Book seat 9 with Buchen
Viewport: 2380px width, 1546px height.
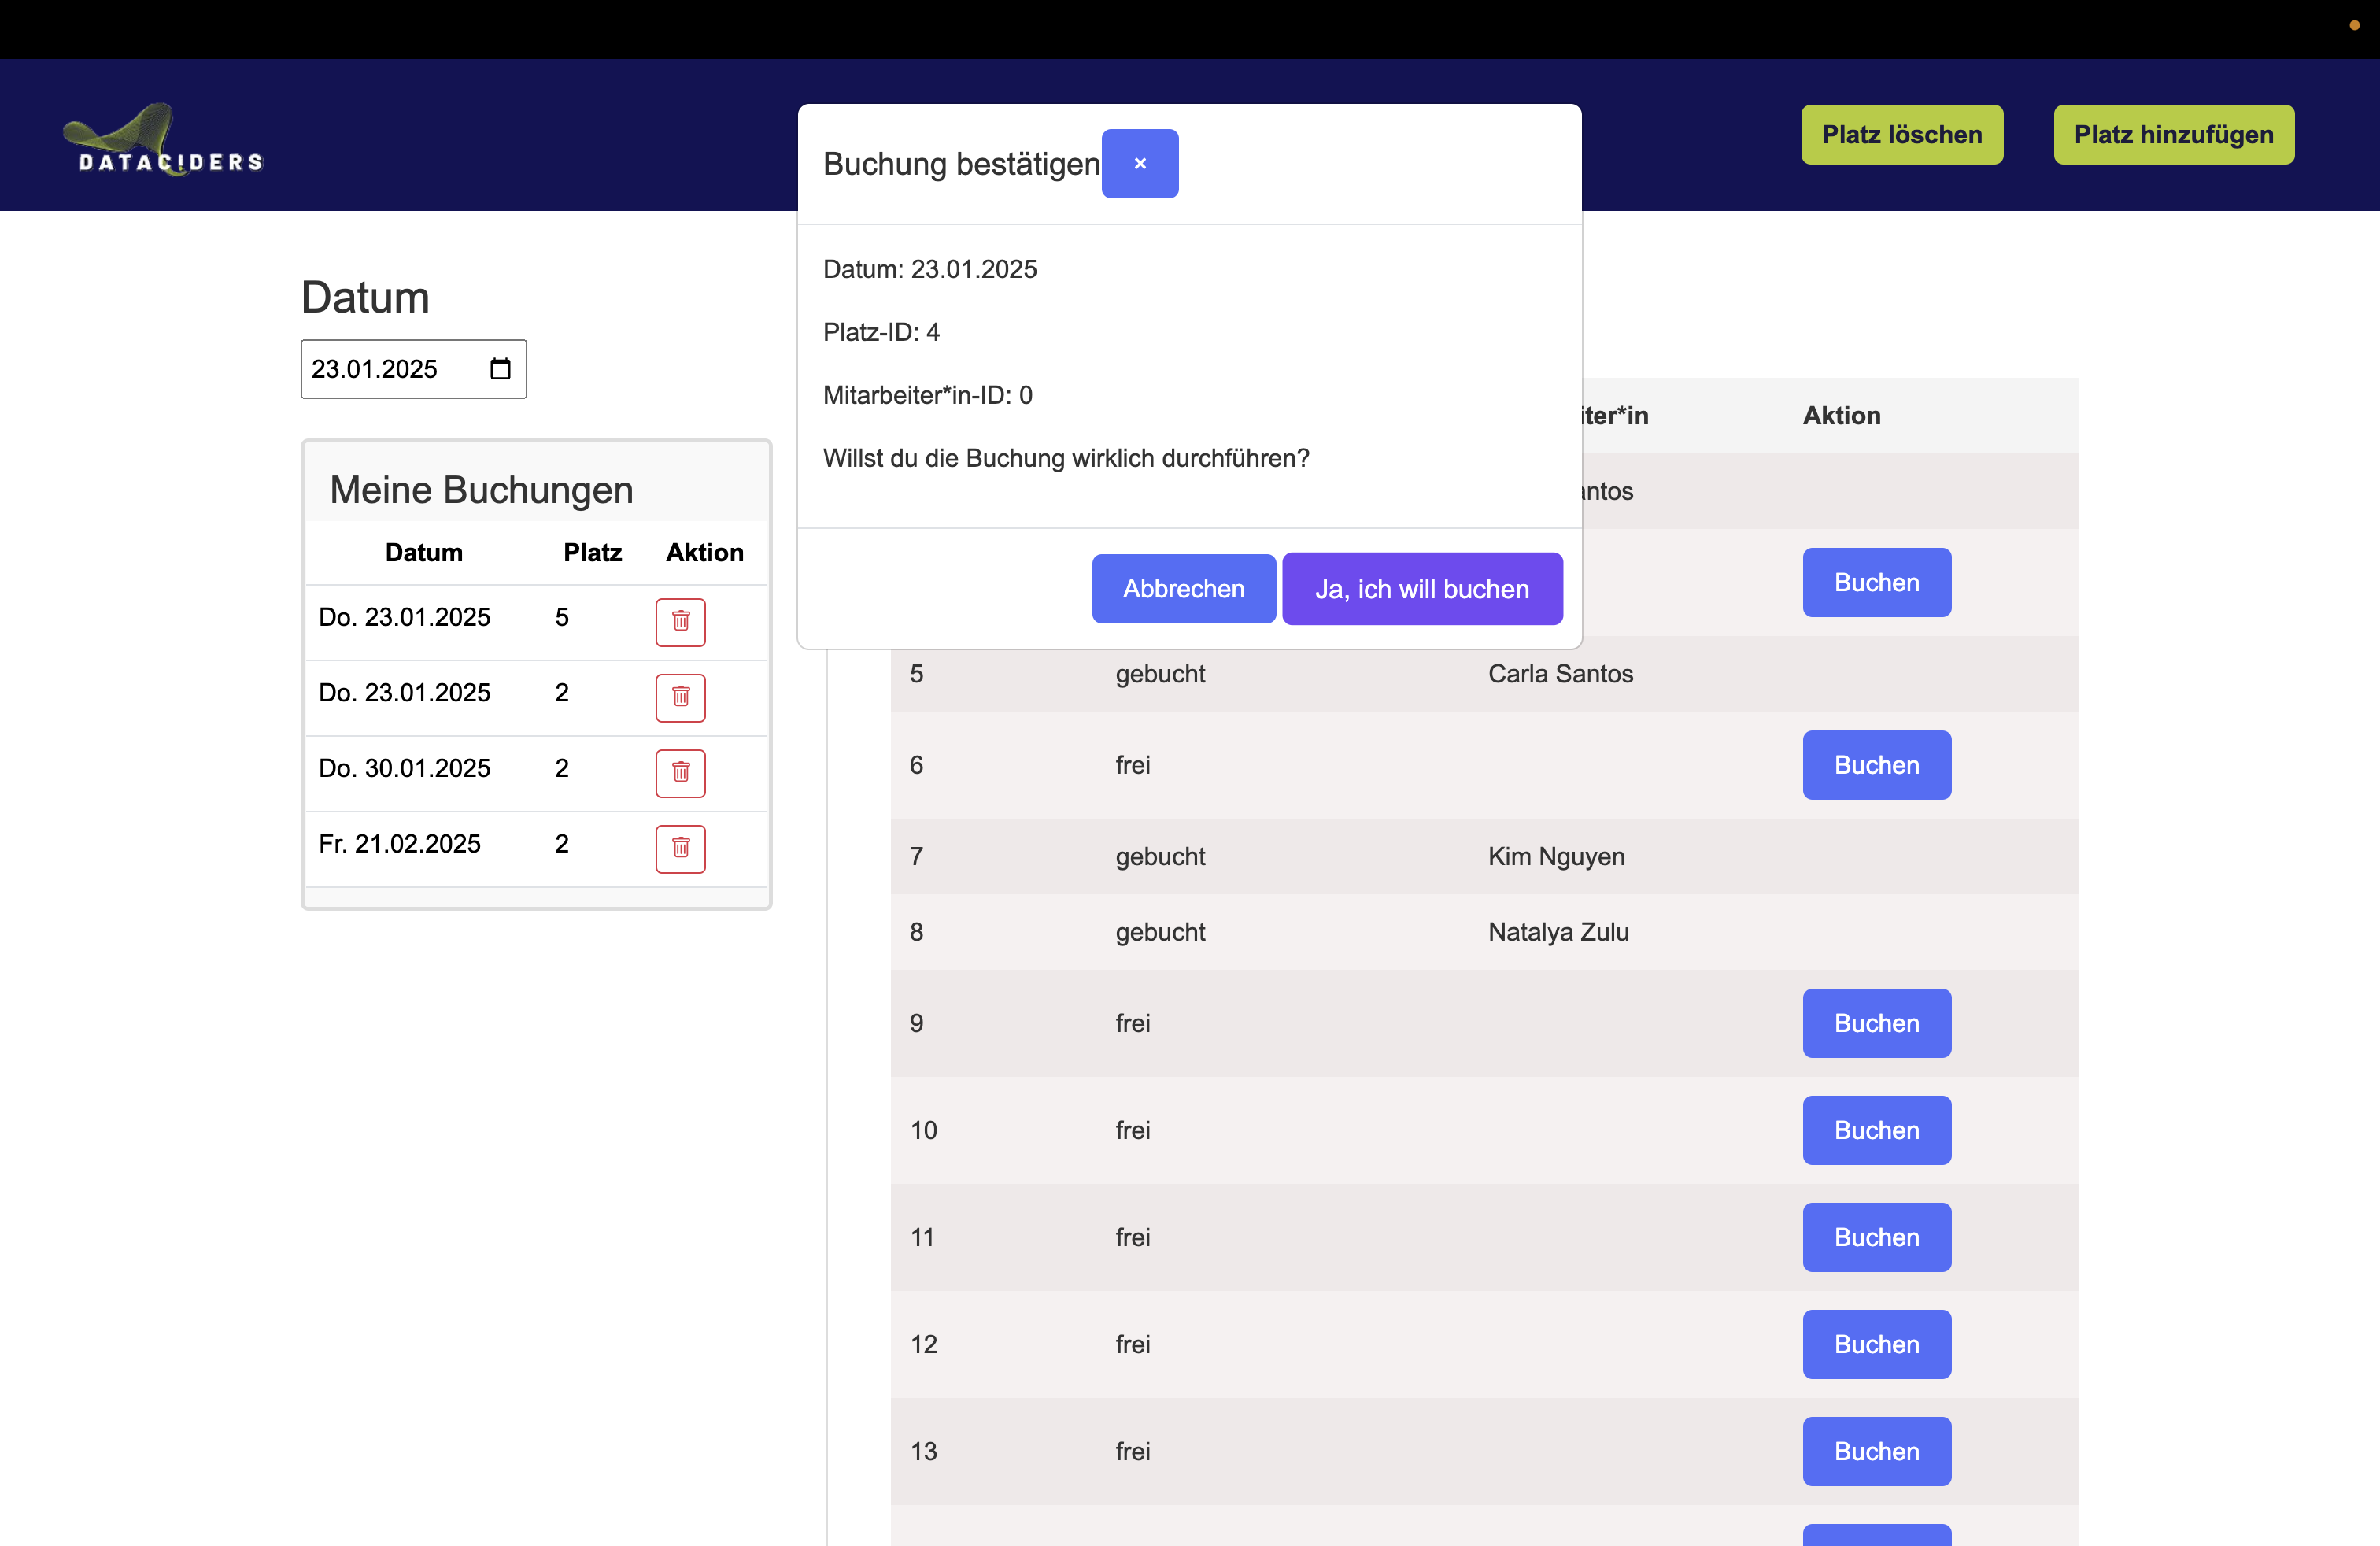point(1877,1023)
